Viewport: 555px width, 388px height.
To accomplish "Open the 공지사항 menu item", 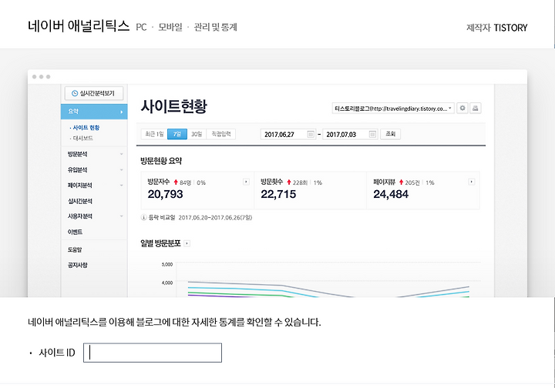I will [78, 265].
